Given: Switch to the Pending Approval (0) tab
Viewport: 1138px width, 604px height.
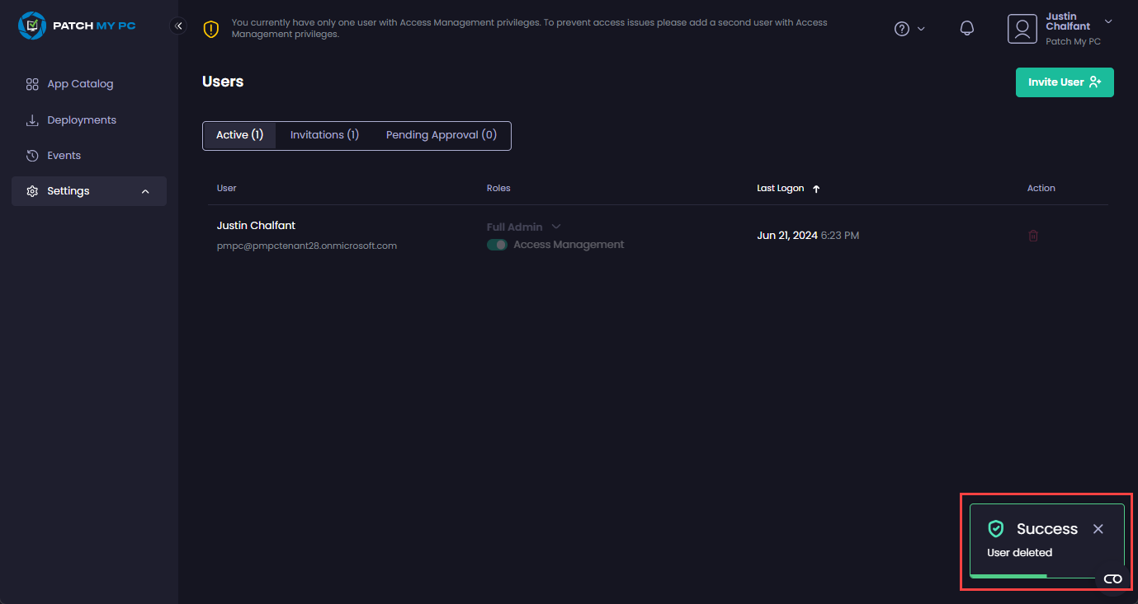Looking at the screenshot, I should (x=441, y=135).
